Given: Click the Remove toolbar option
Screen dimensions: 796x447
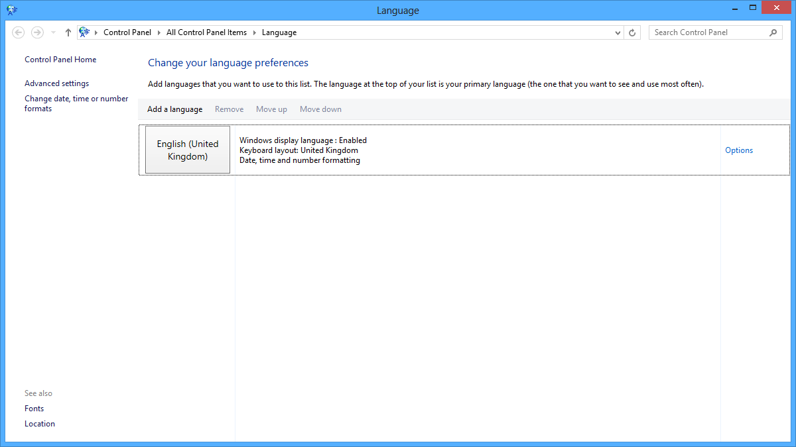Looking at the screenshot, I should (x=229, y=109).
